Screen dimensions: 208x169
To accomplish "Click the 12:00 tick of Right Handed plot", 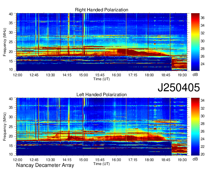I will tap(17, 75).
